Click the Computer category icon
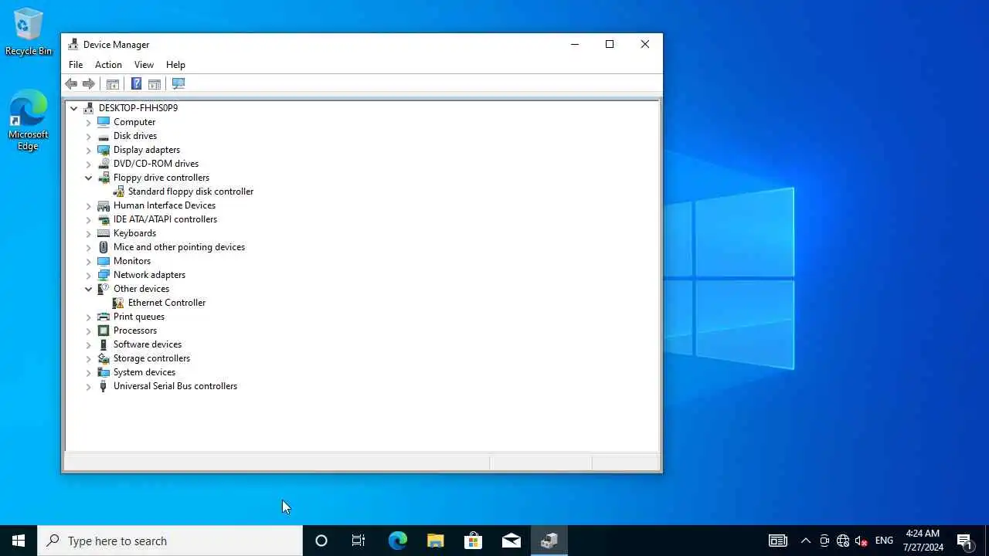 coord(104,122)
